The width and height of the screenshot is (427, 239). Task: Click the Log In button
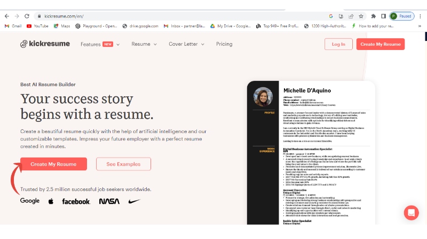[x=338, y=44]
